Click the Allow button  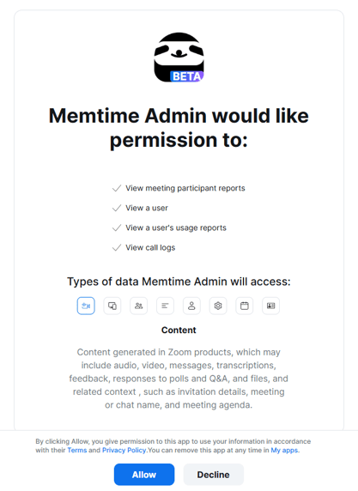click(144, 475)
